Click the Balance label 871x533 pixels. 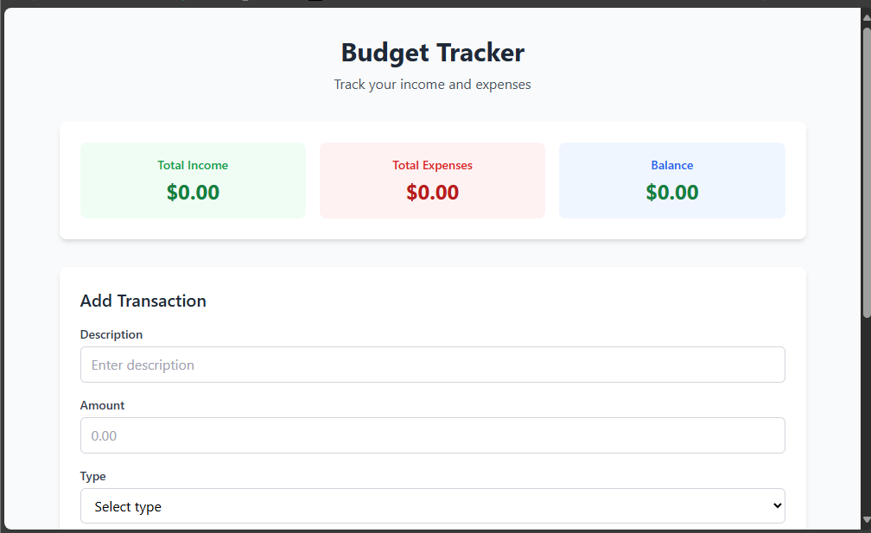671,165
